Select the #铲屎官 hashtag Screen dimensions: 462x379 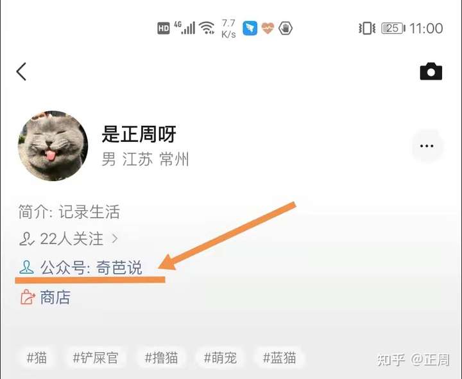[x=96, y=358]
